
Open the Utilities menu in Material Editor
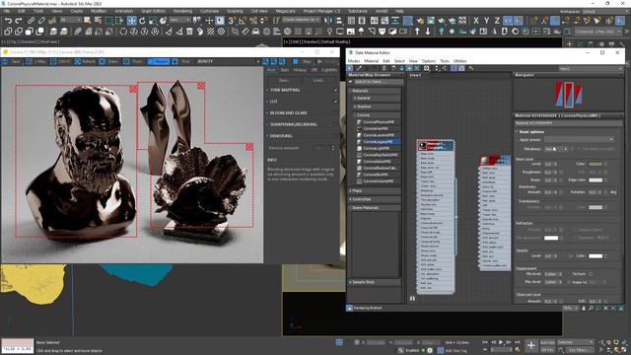[459, 61]
